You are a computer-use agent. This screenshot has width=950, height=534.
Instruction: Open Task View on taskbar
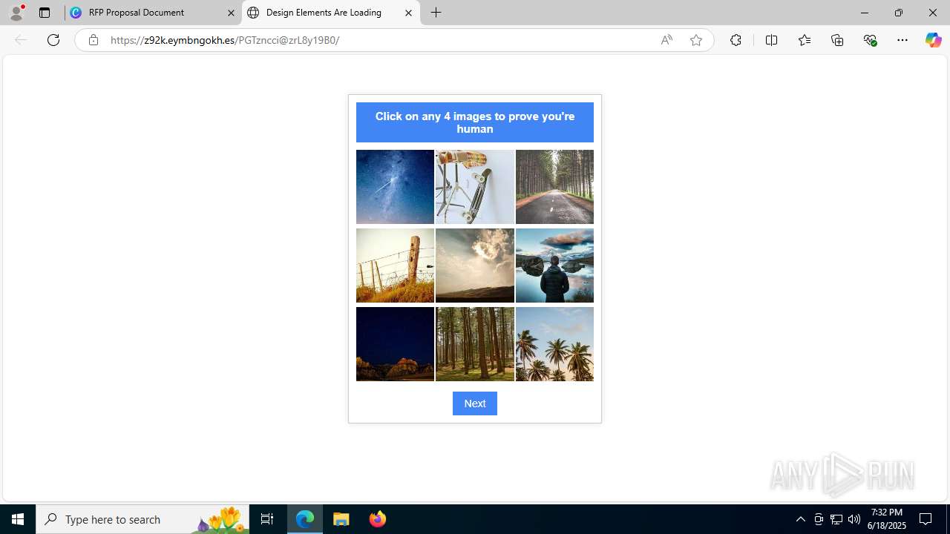pyautogui.click(x=267, y=519)
